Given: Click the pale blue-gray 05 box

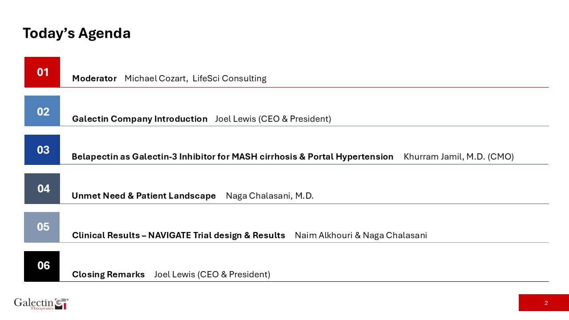Looking at the screenshot, I should (42, 227).
